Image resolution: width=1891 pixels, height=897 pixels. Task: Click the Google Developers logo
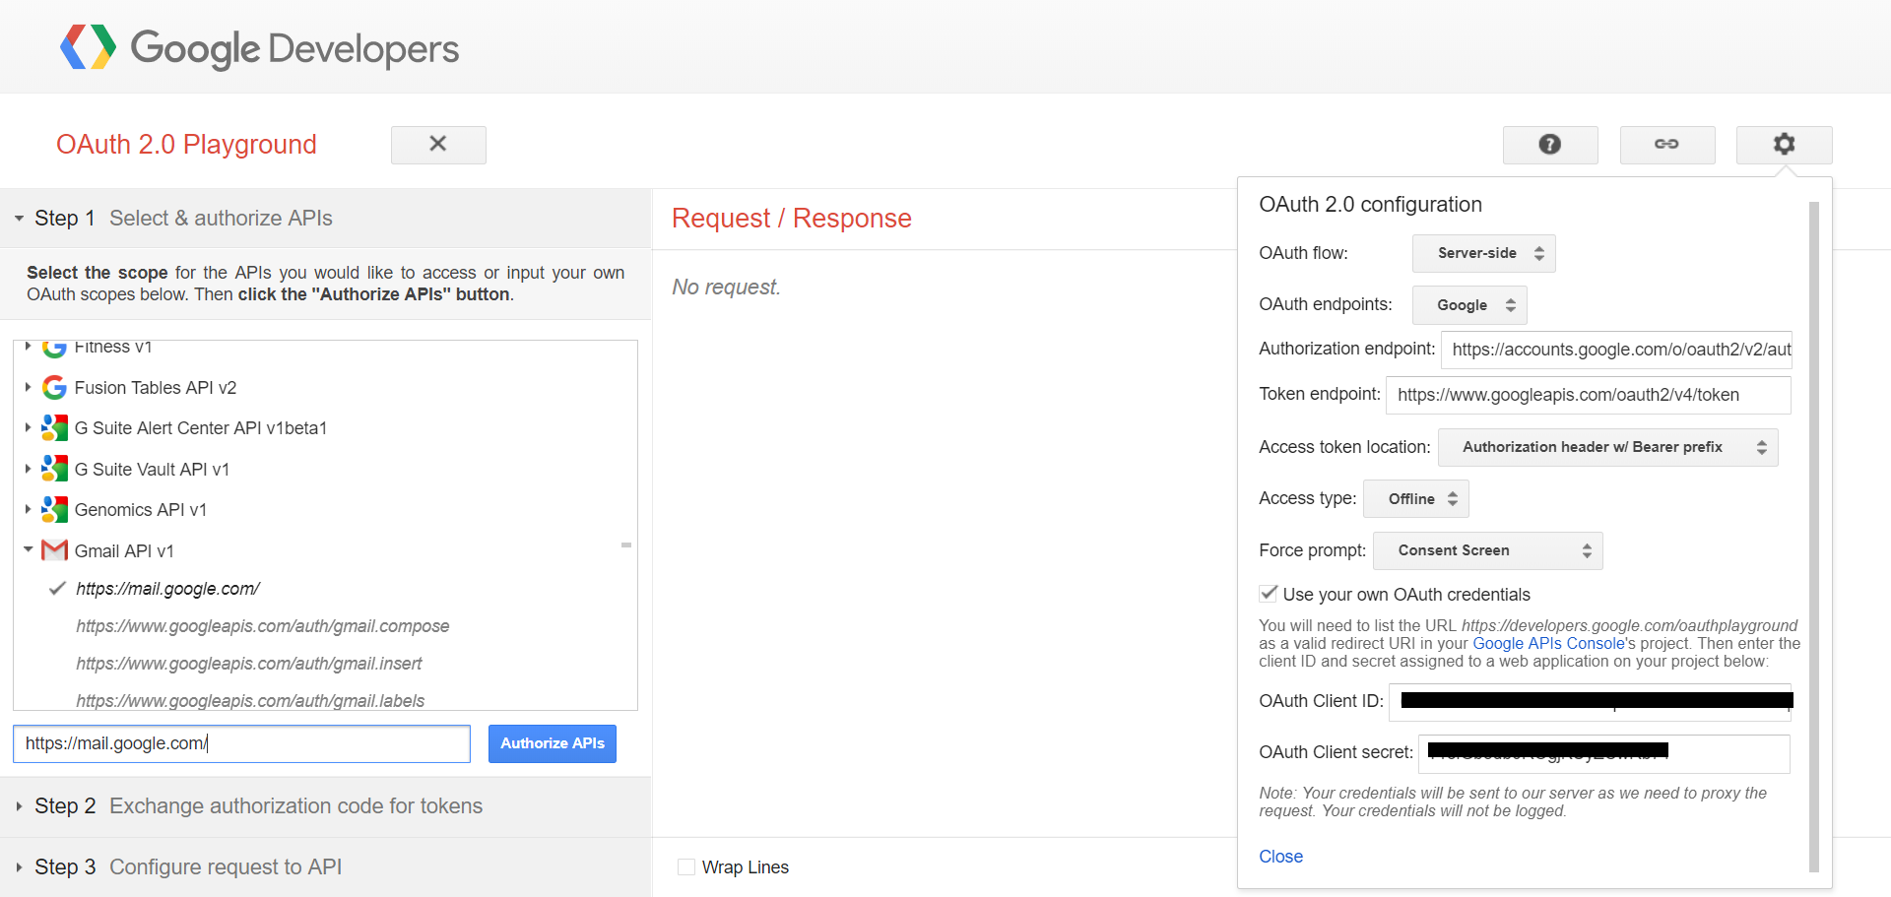260,47
